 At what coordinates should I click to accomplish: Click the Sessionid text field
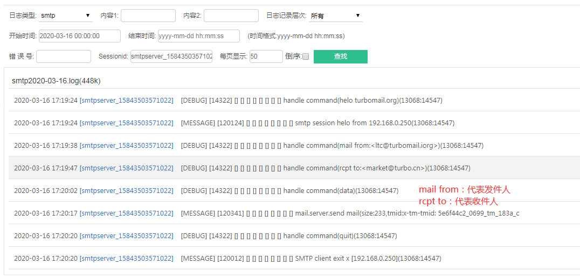click(171, 56)
